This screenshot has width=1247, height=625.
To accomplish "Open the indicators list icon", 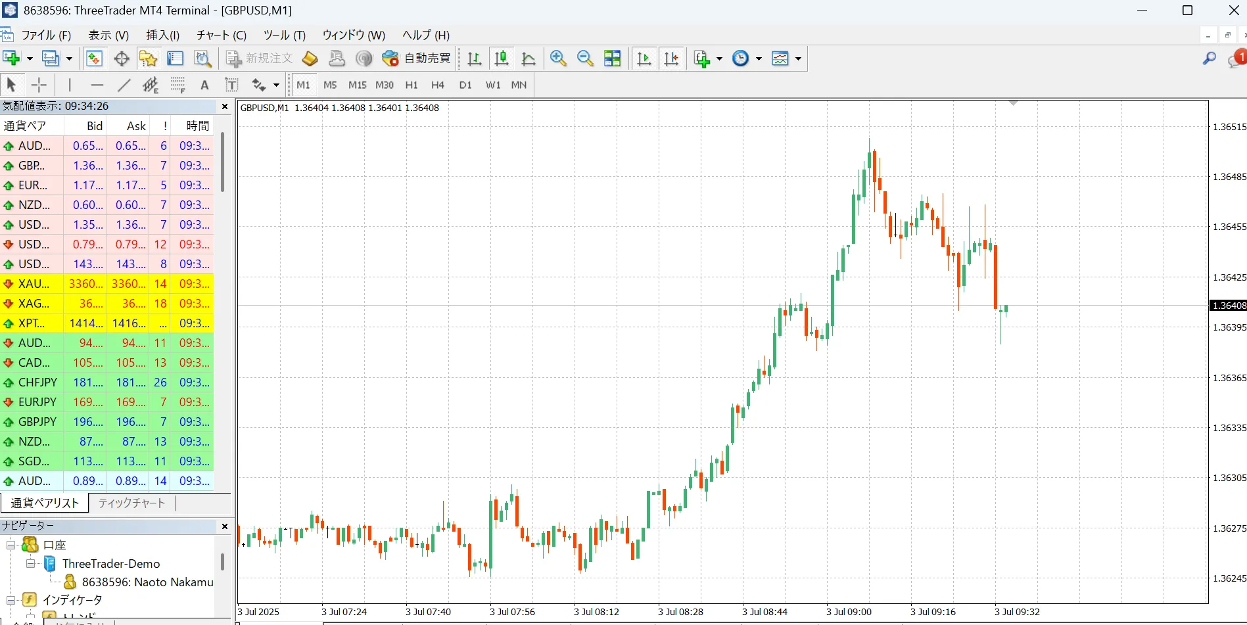I will coord(702,58).
